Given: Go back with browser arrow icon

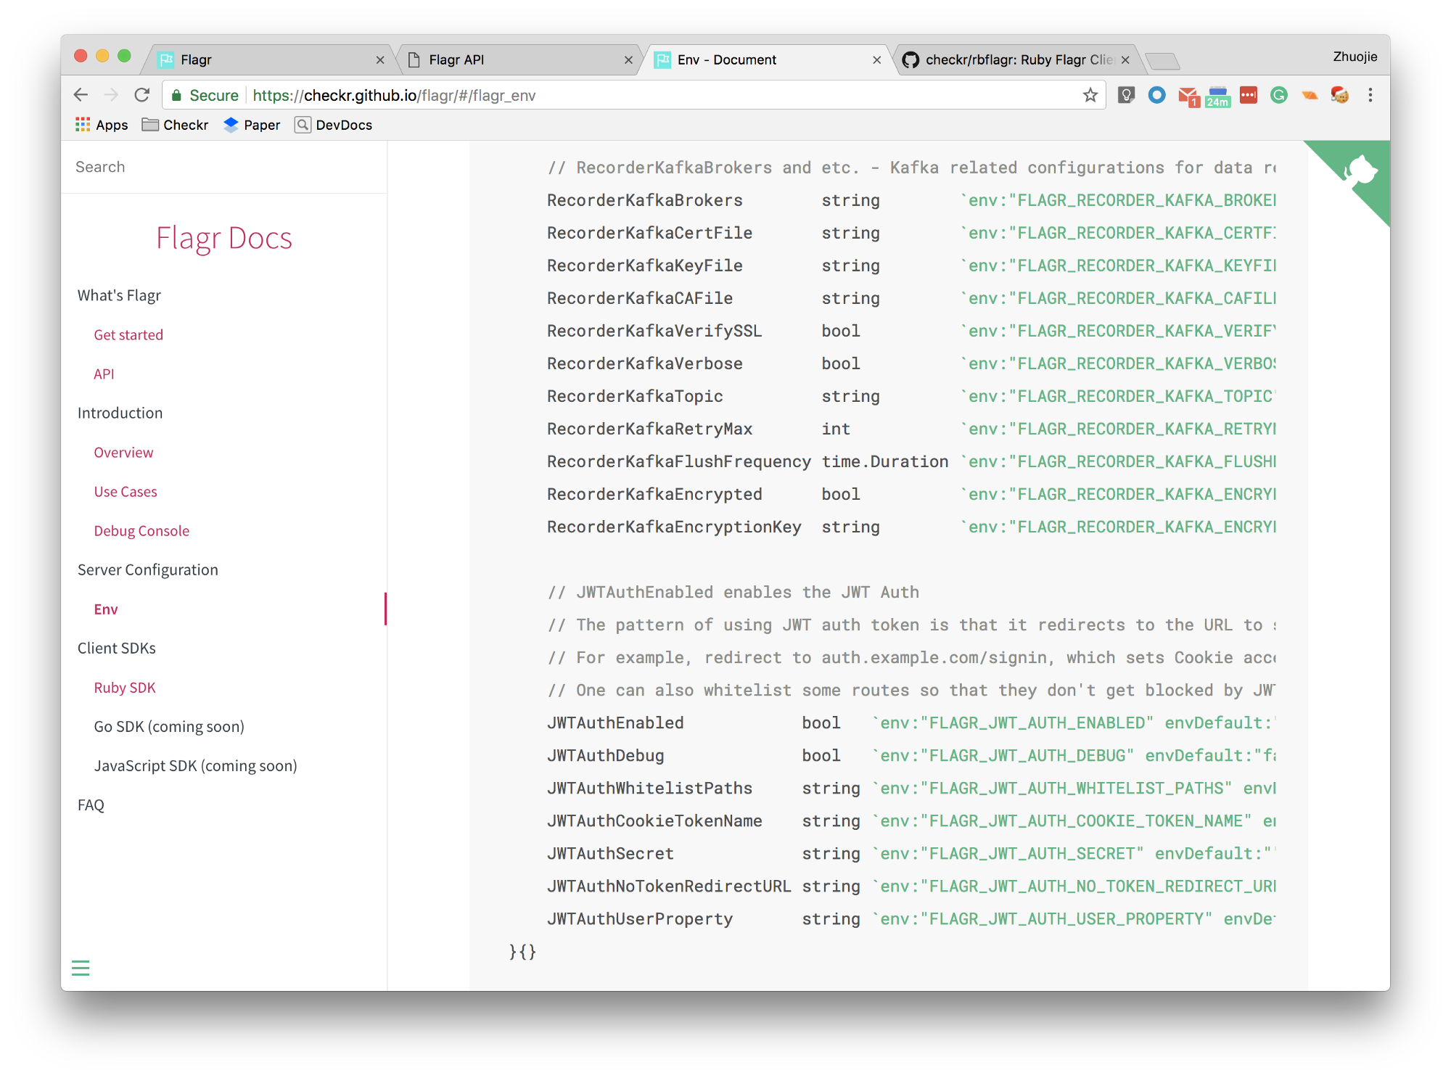Looking at the screenshot, I should [81, 95].
